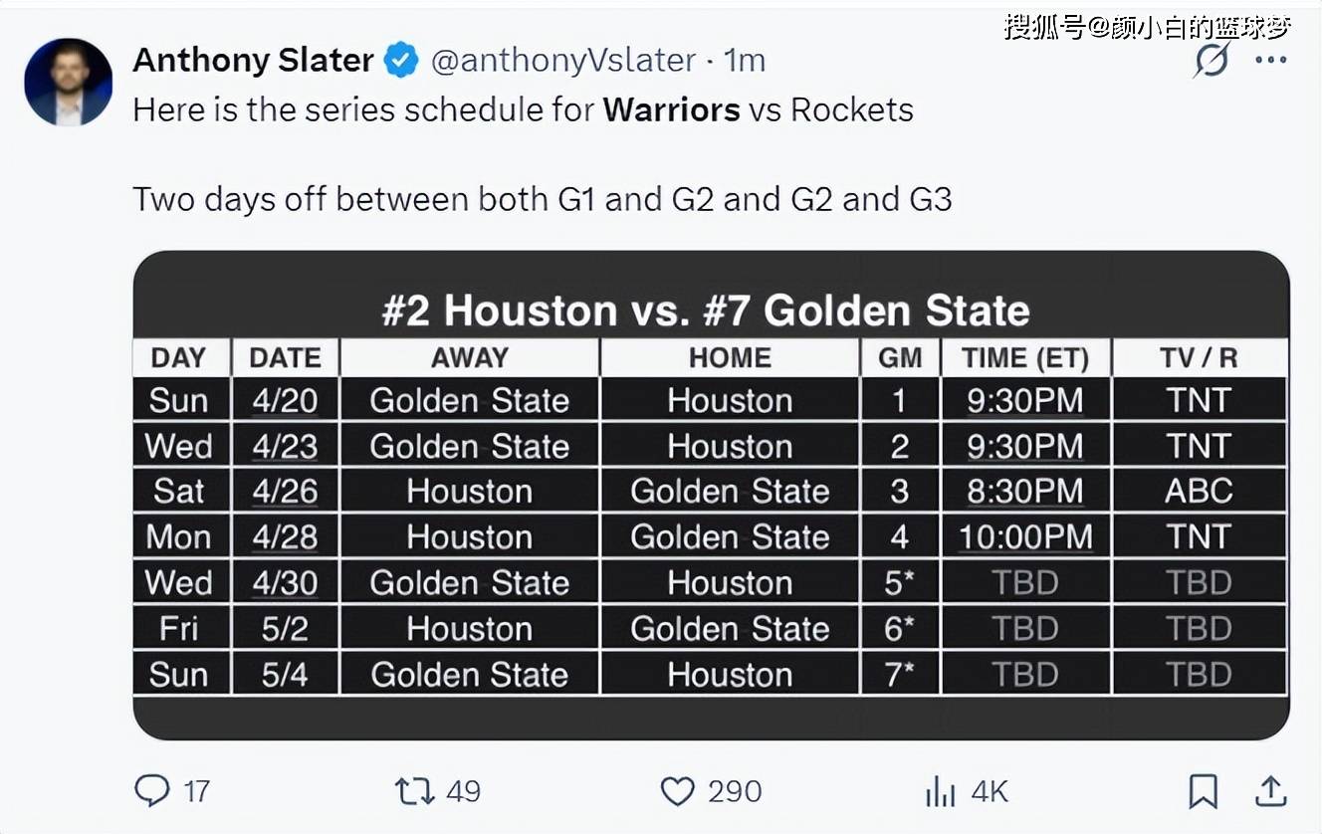
Task: View post analytics bar chart icon
Action: pos(940,792)
